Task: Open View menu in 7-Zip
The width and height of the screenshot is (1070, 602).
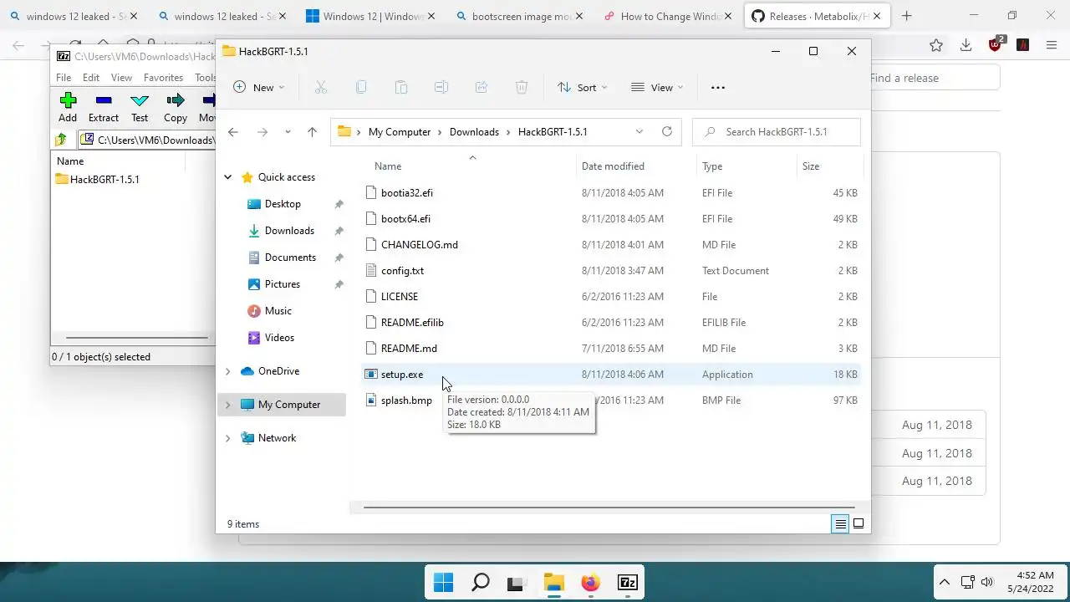Action: pyautogui.click(x=121, y=78)
